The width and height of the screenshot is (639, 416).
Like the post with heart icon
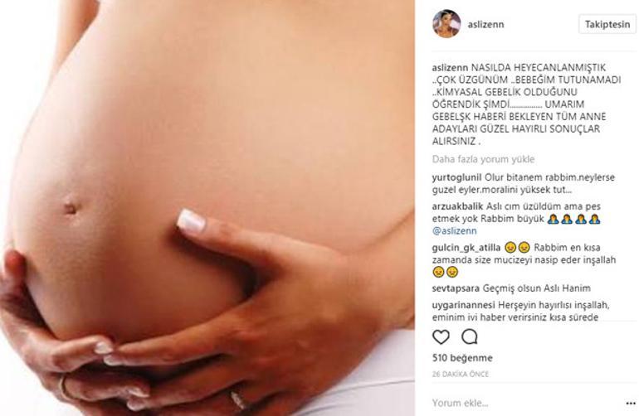[x=441, y=337]
